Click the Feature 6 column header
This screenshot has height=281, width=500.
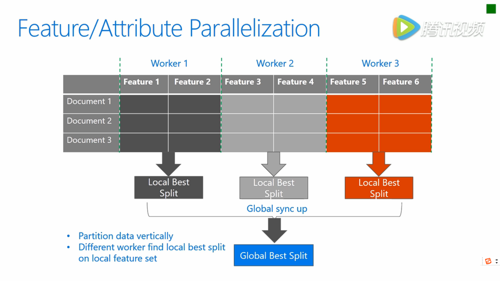tap(405, 84)
